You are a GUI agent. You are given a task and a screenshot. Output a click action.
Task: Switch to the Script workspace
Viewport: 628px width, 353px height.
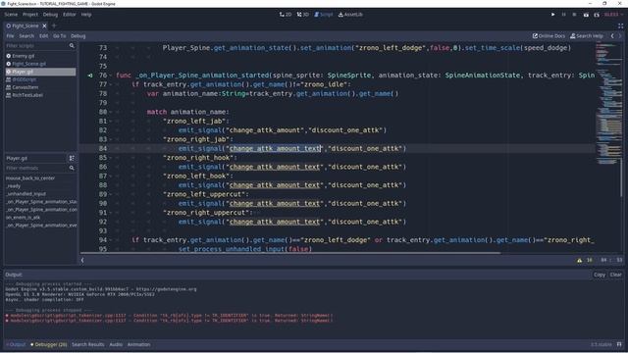(323, 15)
